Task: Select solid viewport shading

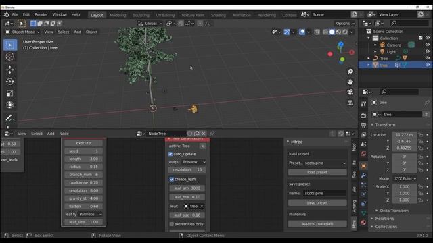Action: (332, 32)
